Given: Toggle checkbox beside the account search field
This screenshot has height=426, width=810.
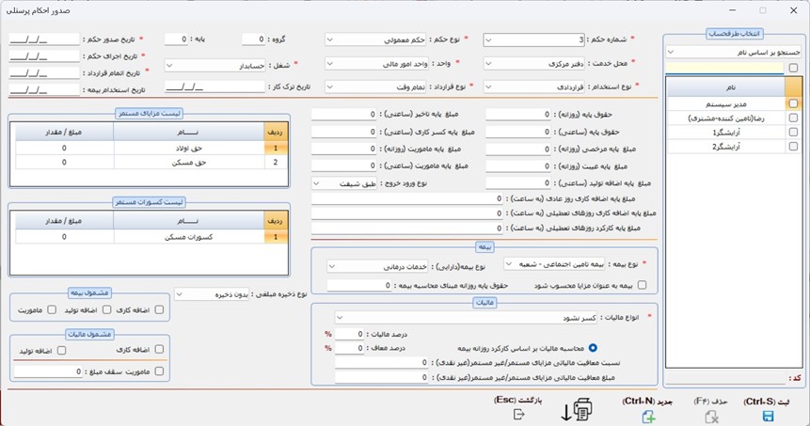Looking at the screenshot, I should (793, 68).
